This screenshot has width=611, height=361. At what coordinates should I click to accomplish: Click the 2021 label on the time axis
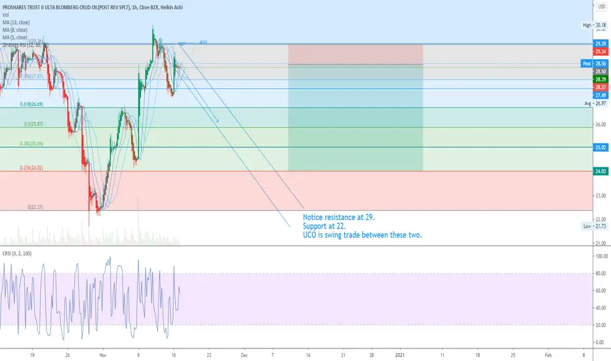400,355
